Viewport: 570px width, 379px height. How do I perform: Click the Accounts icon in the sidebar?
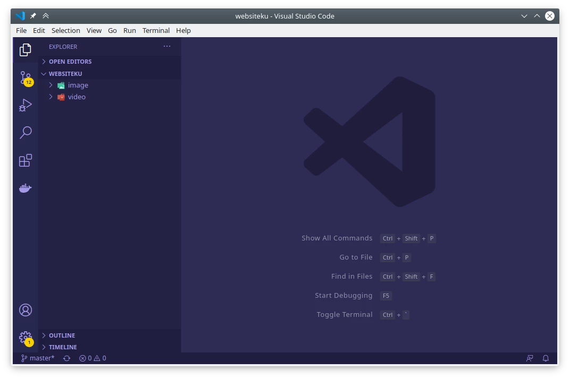[x=25, y=309]
